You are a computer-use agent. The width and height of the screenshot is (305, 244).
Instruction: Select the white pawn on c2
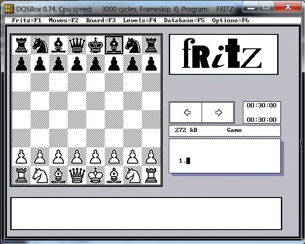click(x=58, y=157)
